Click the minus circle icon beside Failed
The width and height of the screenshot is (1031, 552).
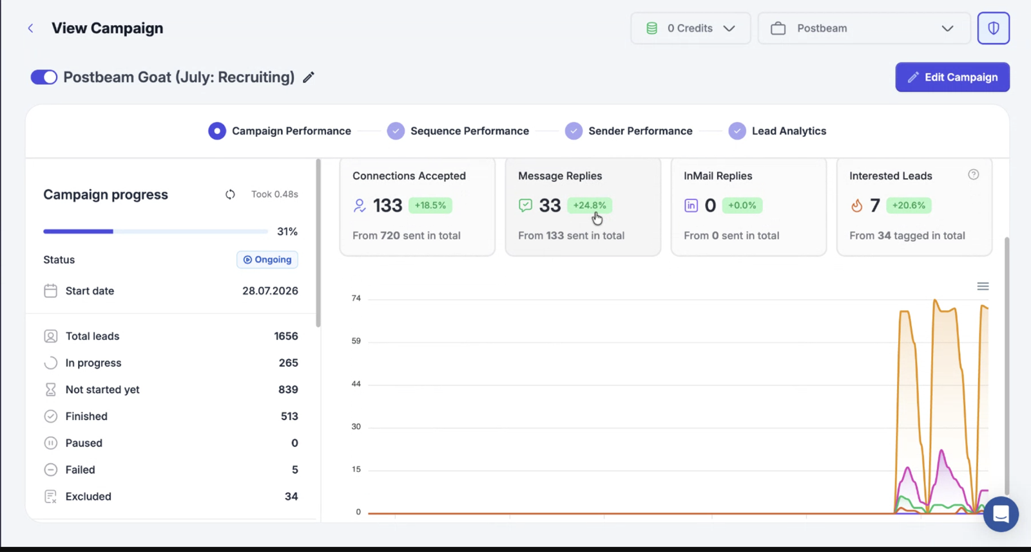pyautogui.click(x=50, y=470)
